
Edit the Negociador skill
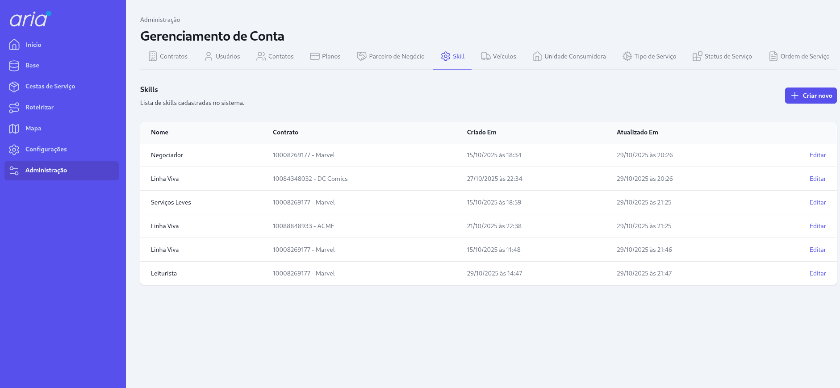[x=817, y=155]
